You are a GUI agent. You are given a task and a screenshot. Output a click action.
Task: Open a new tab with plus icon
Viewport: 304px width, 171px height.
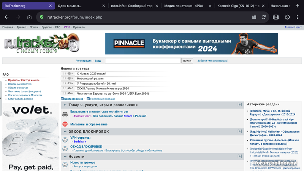(297, 6)
